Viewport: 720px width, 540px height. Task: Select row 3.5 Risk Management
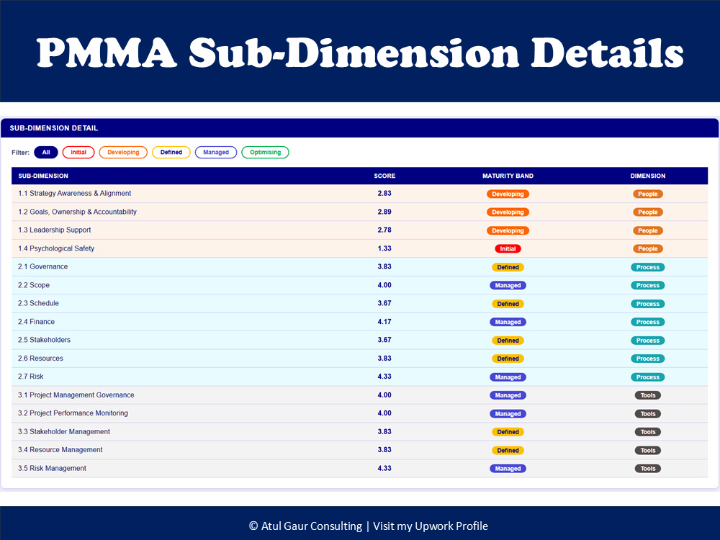(x=359, y=469)
